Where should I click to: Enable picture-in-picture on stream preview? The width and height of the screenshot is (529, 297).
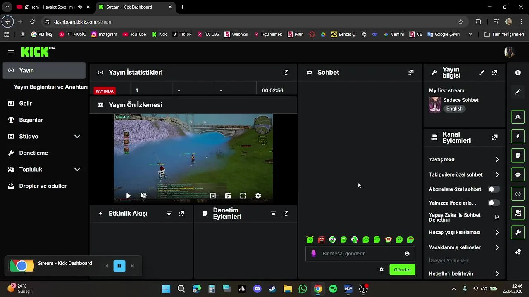pos(213,196)
